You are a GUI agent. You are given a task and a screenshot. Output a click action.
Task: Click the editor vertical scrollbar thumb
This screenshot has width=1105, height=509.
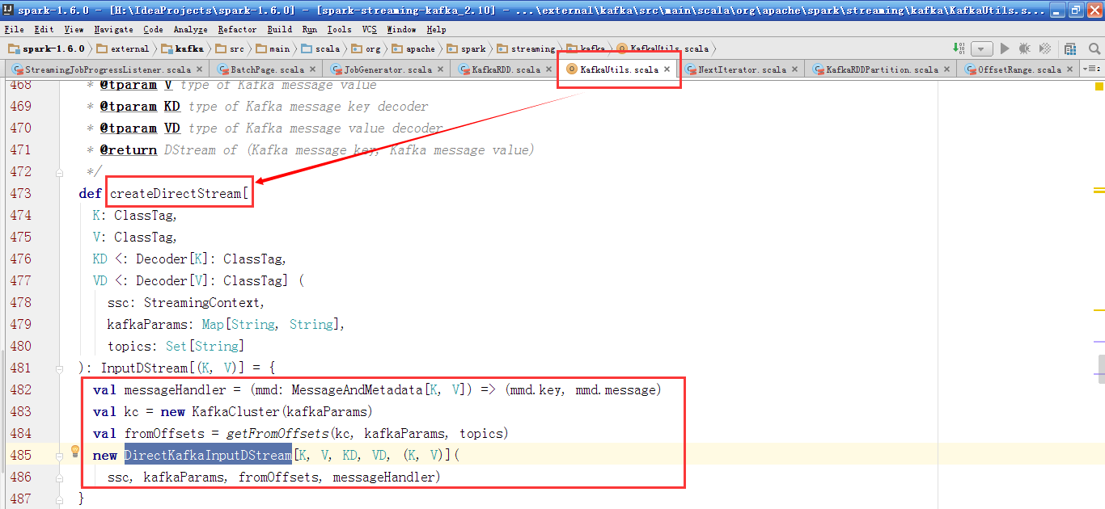(1101, 368)
